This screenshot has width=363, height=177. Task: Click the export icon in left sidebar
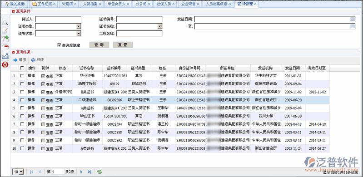tap(5, 56)
